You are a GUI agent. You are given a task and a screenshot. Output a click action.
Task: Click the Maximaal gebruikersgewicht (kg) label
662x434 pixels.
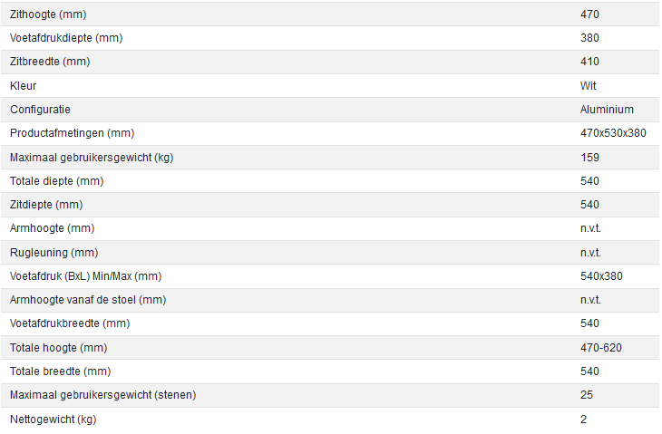pos(91,157)
